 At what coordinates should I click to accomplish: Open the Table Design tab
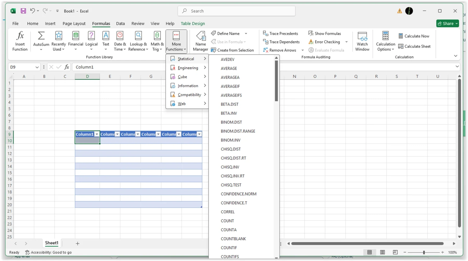[193, 23]
